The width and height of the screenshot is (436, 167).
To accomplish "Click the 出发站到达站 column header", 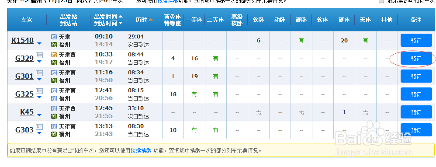I will click(x=69, y=20).
